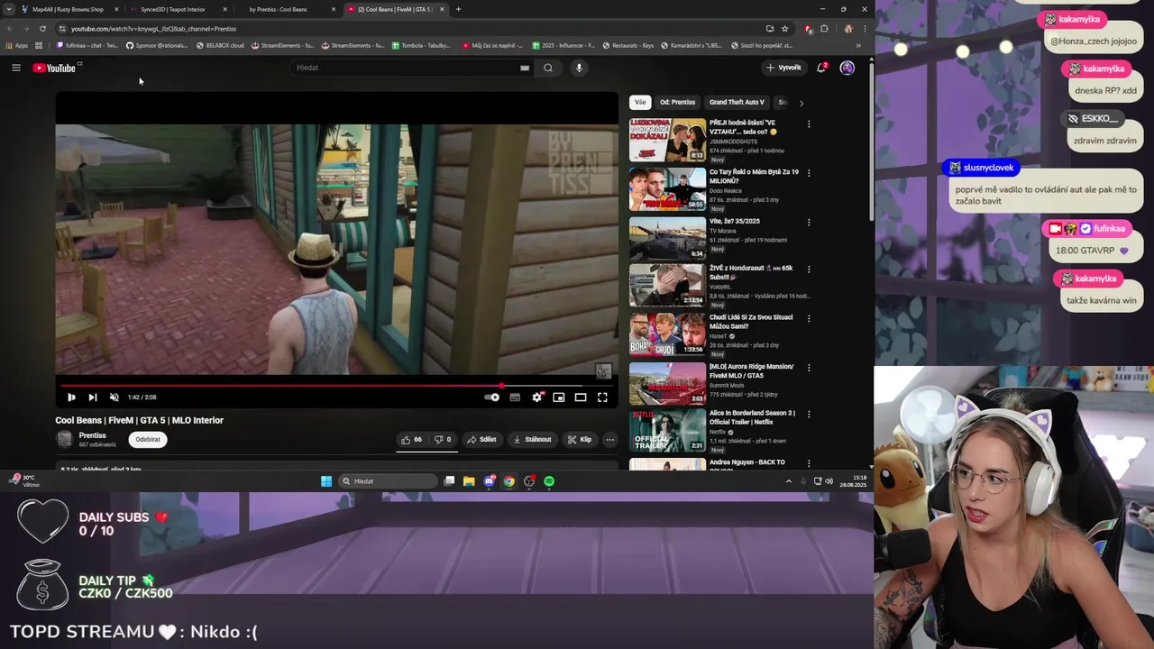Dislike the Cool Beans video
The width and height of the screenshot is (1154, 649).
pyautogui.click(x=443, y=440)
